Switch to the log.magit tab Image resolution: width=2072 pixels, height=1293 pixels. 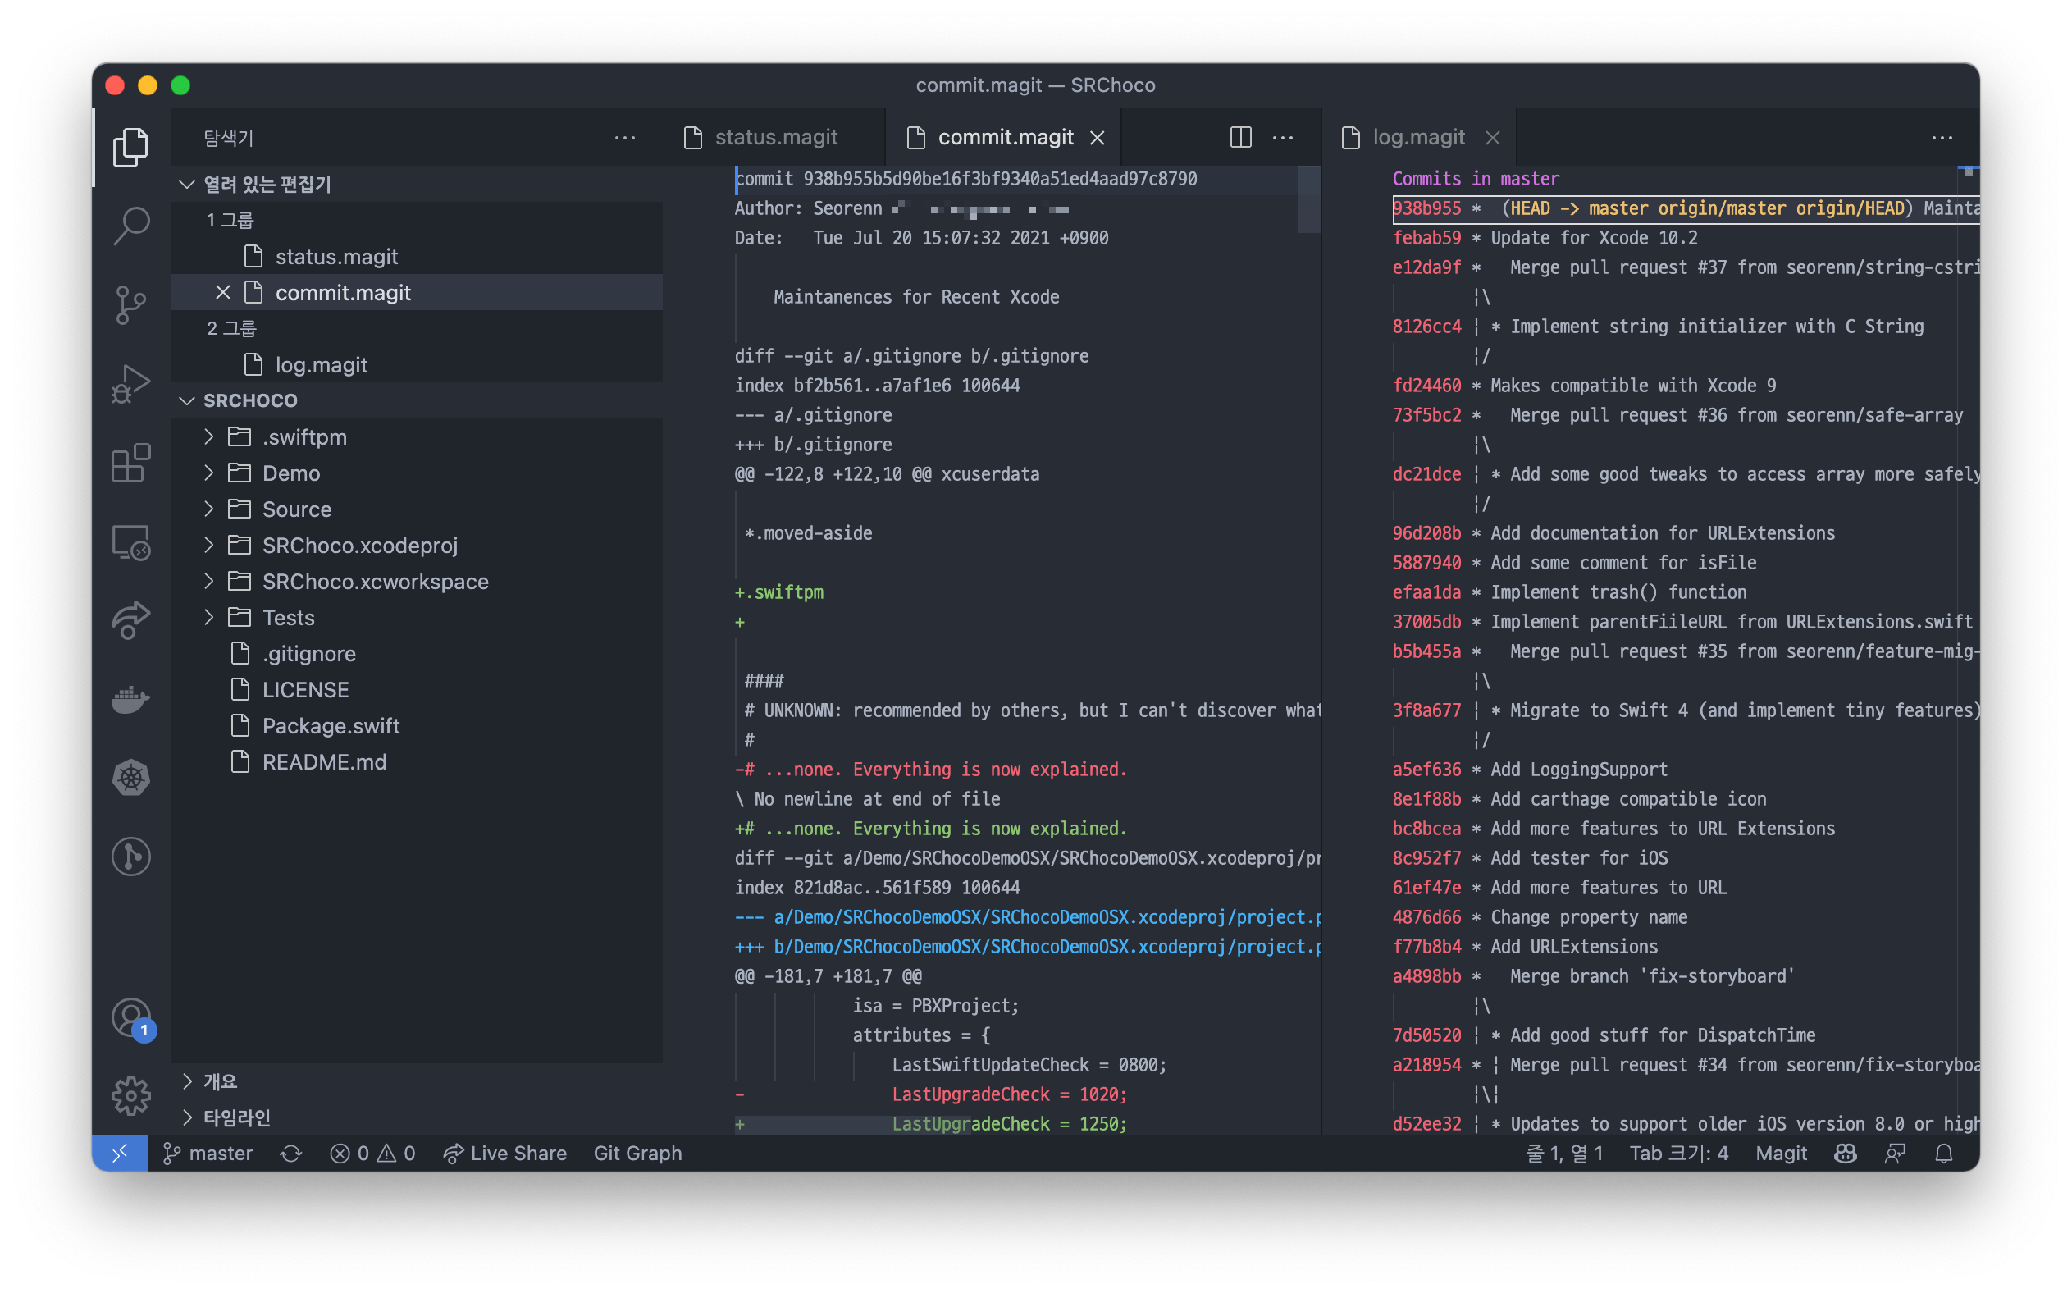[x=1417, y=138]
